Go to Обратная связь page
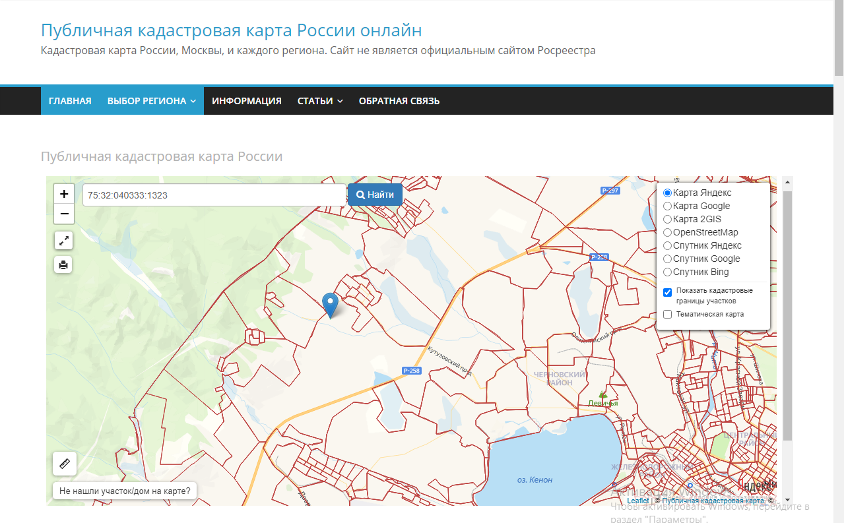 pyautogui.click(x=399, y=101)
